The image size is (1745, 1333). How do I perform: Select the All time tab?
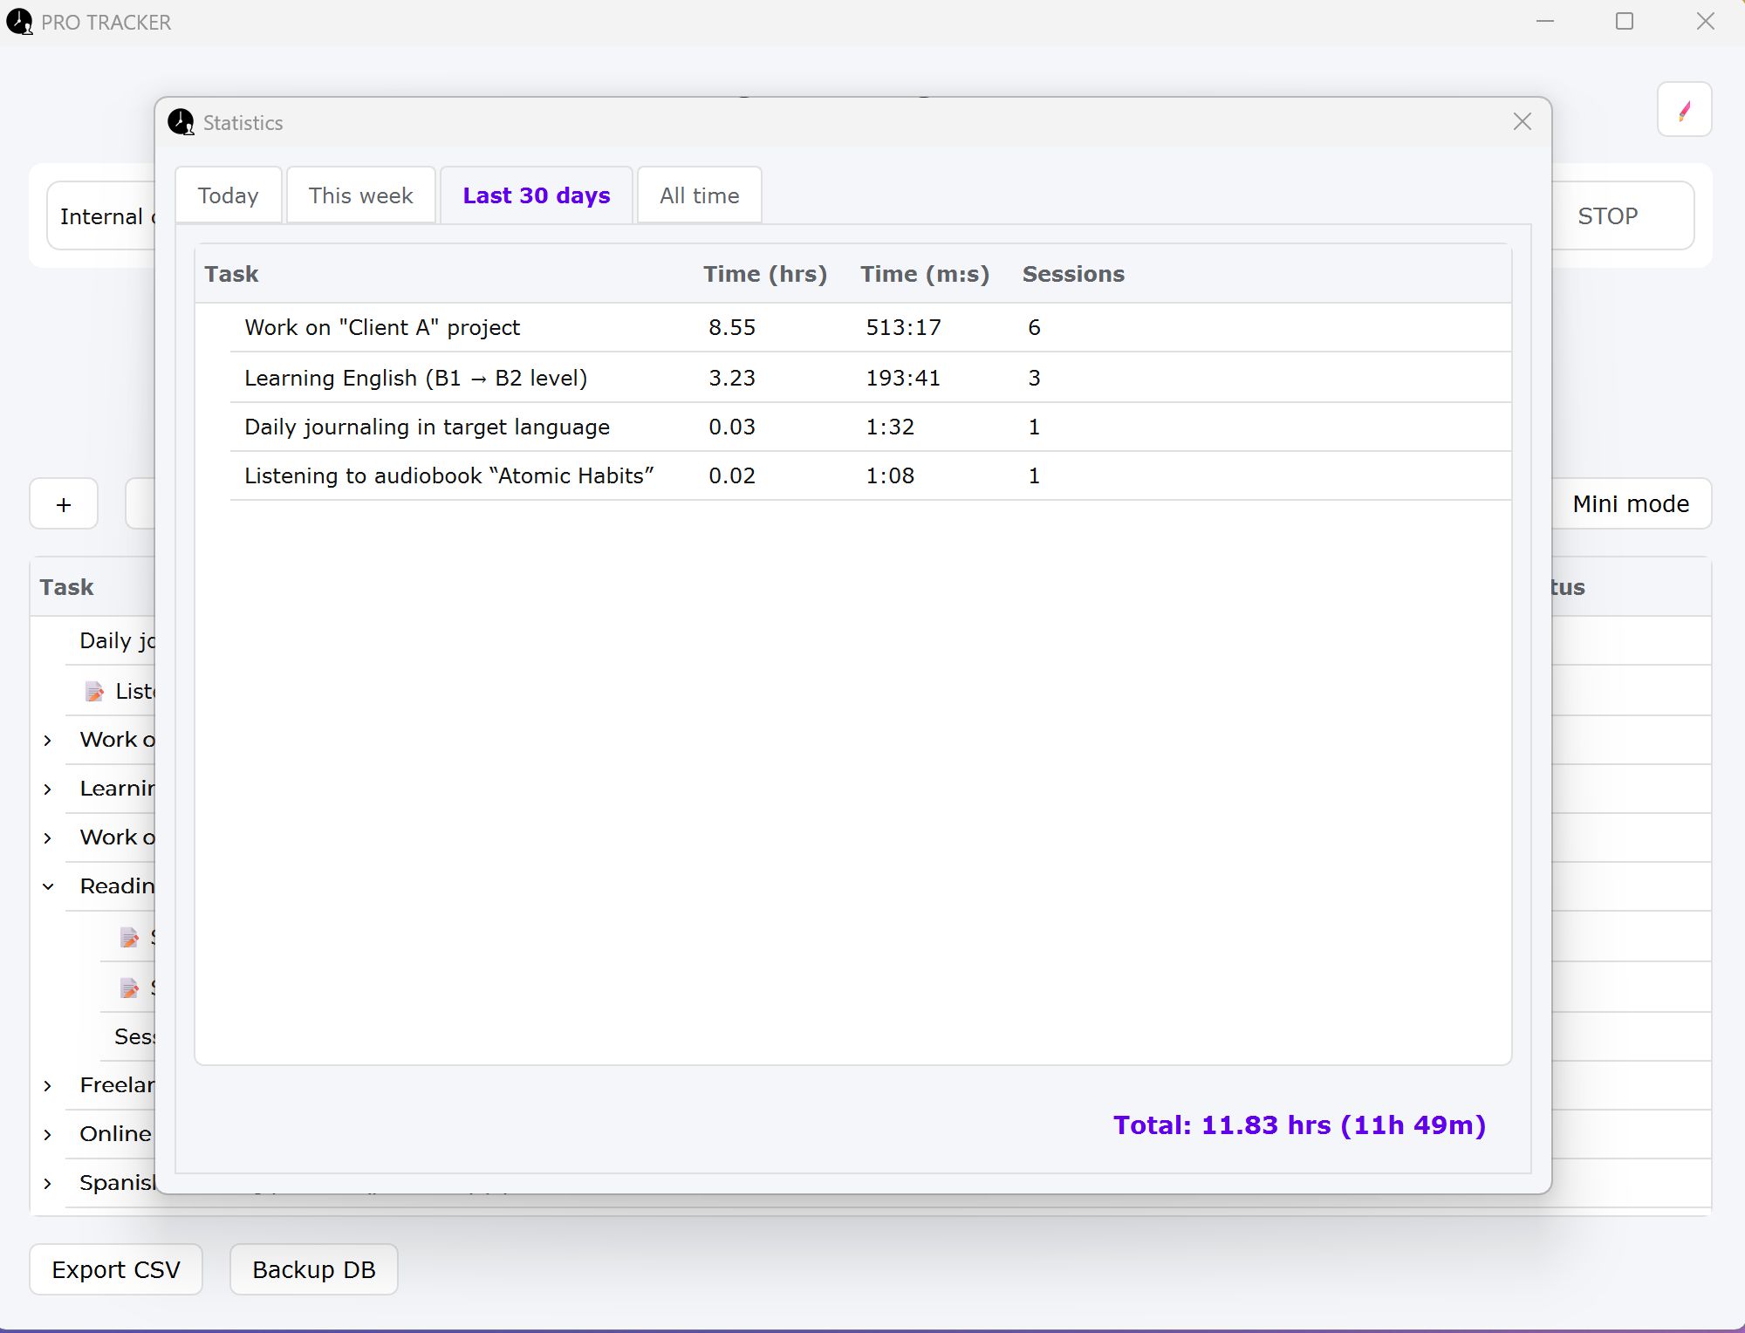pyautogui.click(x=699, y=195)
